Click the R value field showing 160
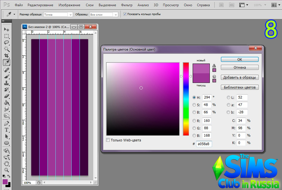This screenshot has width=282, height=190. 207,121
